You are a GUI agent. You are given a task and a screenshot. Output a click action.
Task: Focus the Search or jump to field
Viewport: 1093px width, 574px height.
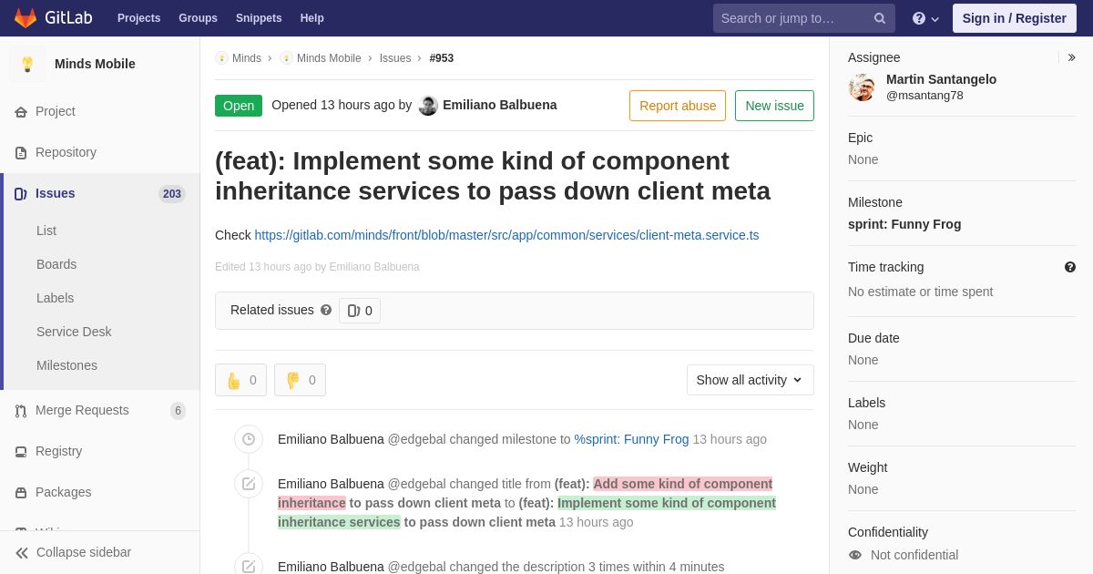tap(804, 18)
